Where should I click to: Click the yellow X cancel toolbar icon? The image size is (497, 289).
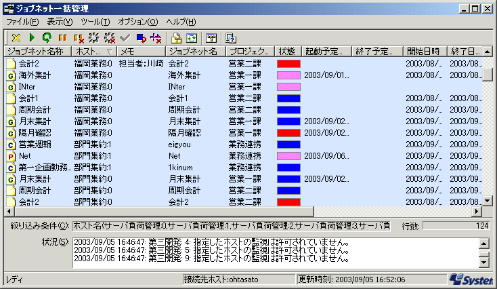pos(16,38)
